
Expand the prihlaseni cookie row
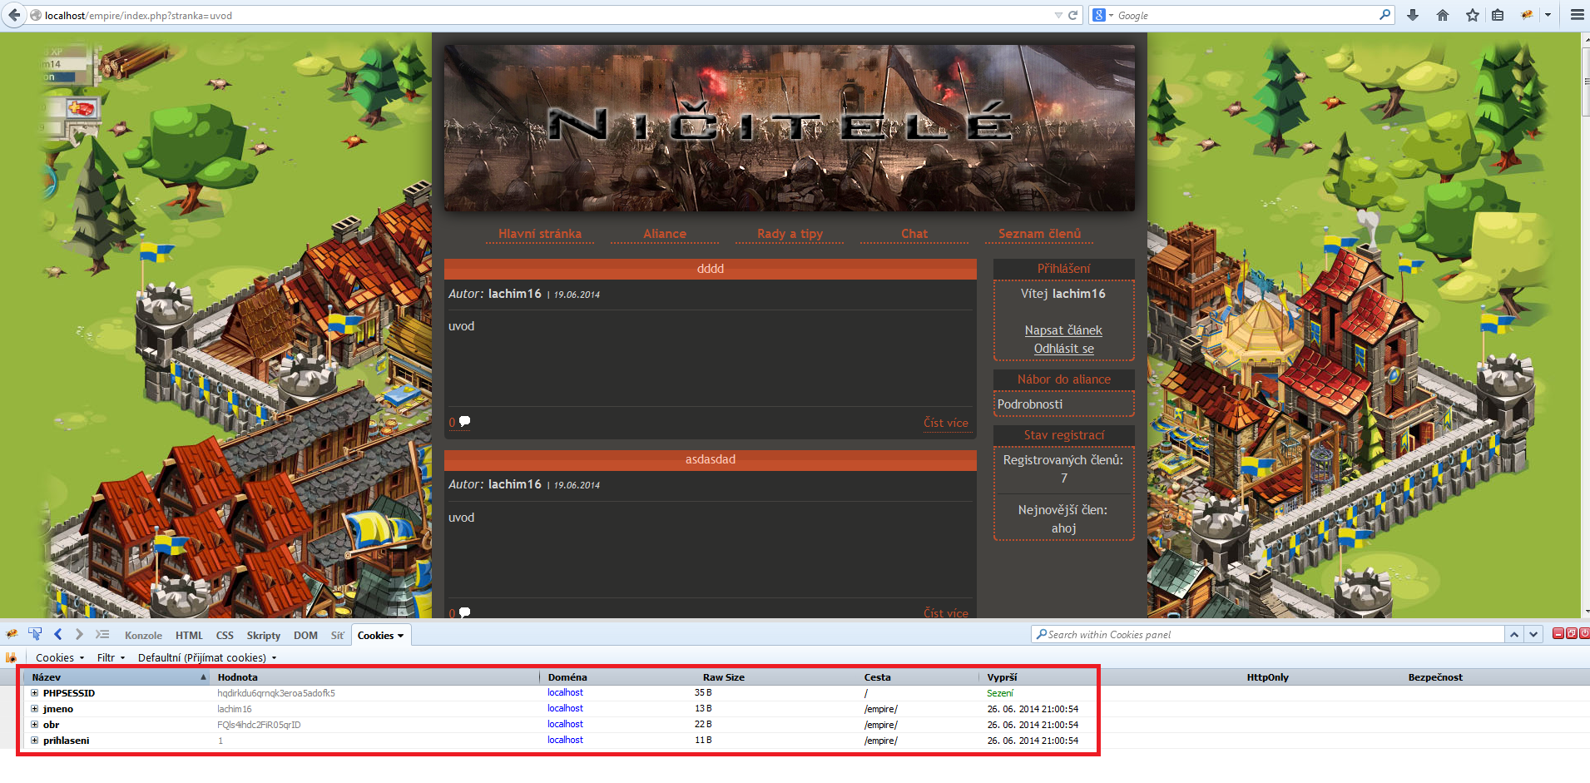click(x=35, y=741)
